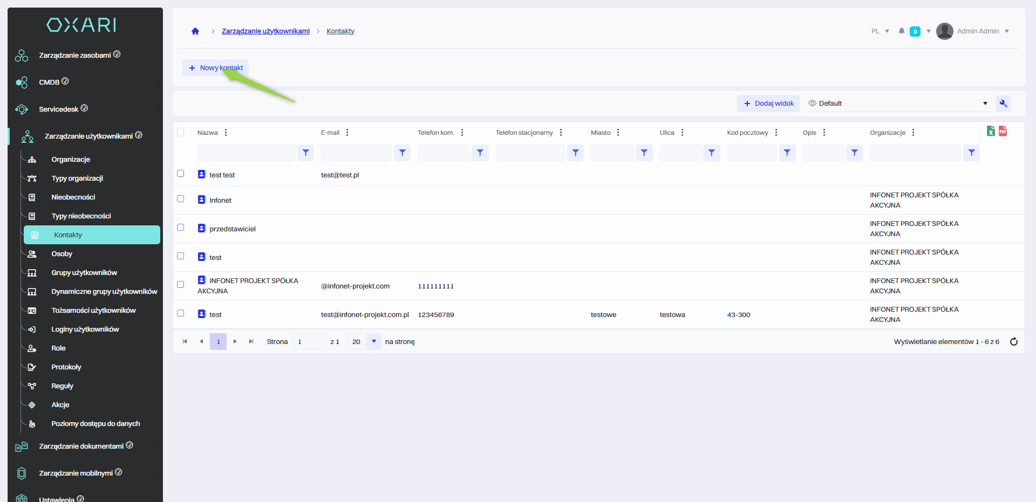
Task: Export the contact list to PDF
Action: pos(1003,131)
